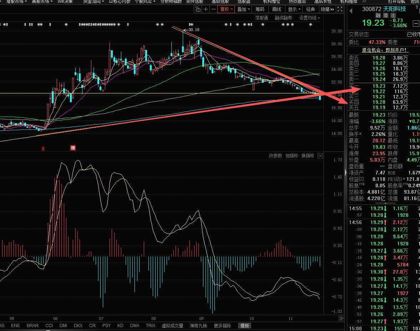Open the 热点追击 top menu item
The width and height of the screenshot is (420, 331).
(297, 2)
